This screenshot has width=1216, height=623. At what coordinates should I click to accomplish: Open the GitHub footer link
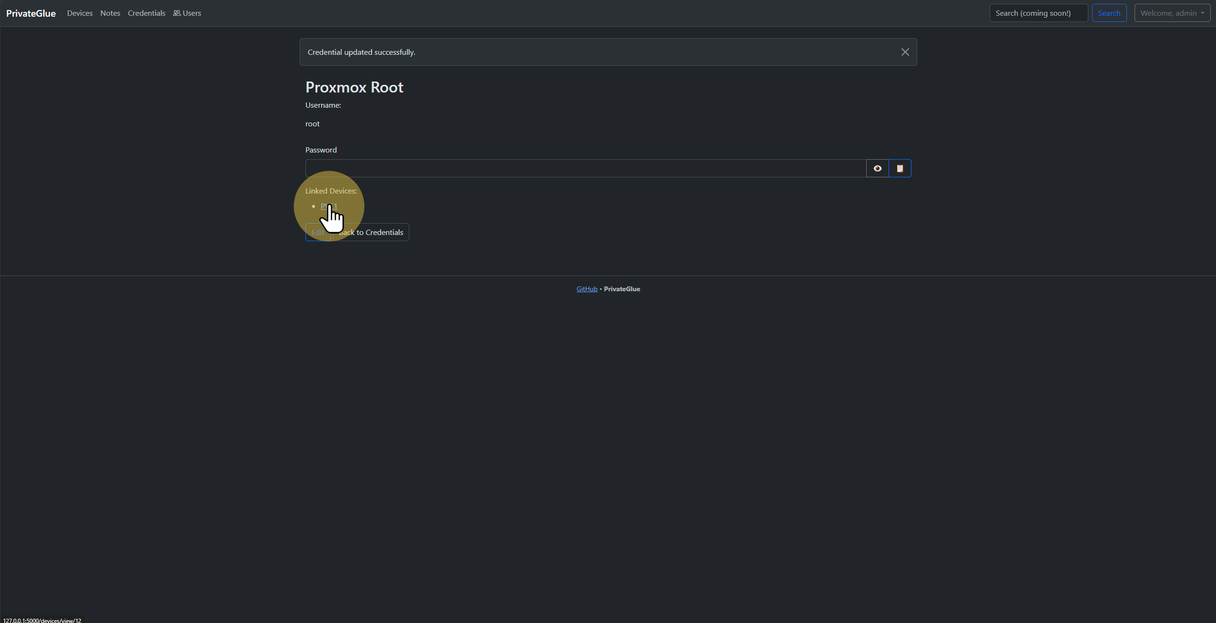click(x=587, y=289)
